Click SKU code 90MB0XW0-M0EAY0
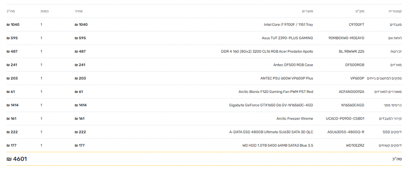The image size is (410, 169). pos(346,38)
